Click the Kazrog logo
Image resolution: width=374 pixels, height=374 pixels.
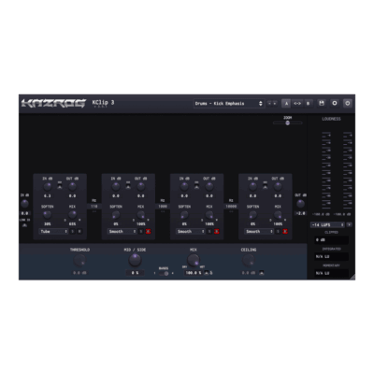click(53, 103)
